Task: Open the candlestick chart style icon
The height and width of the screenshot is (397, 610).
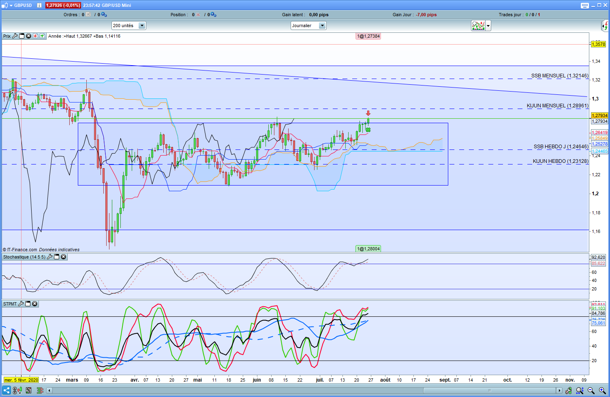Action: tap(4, 5)
